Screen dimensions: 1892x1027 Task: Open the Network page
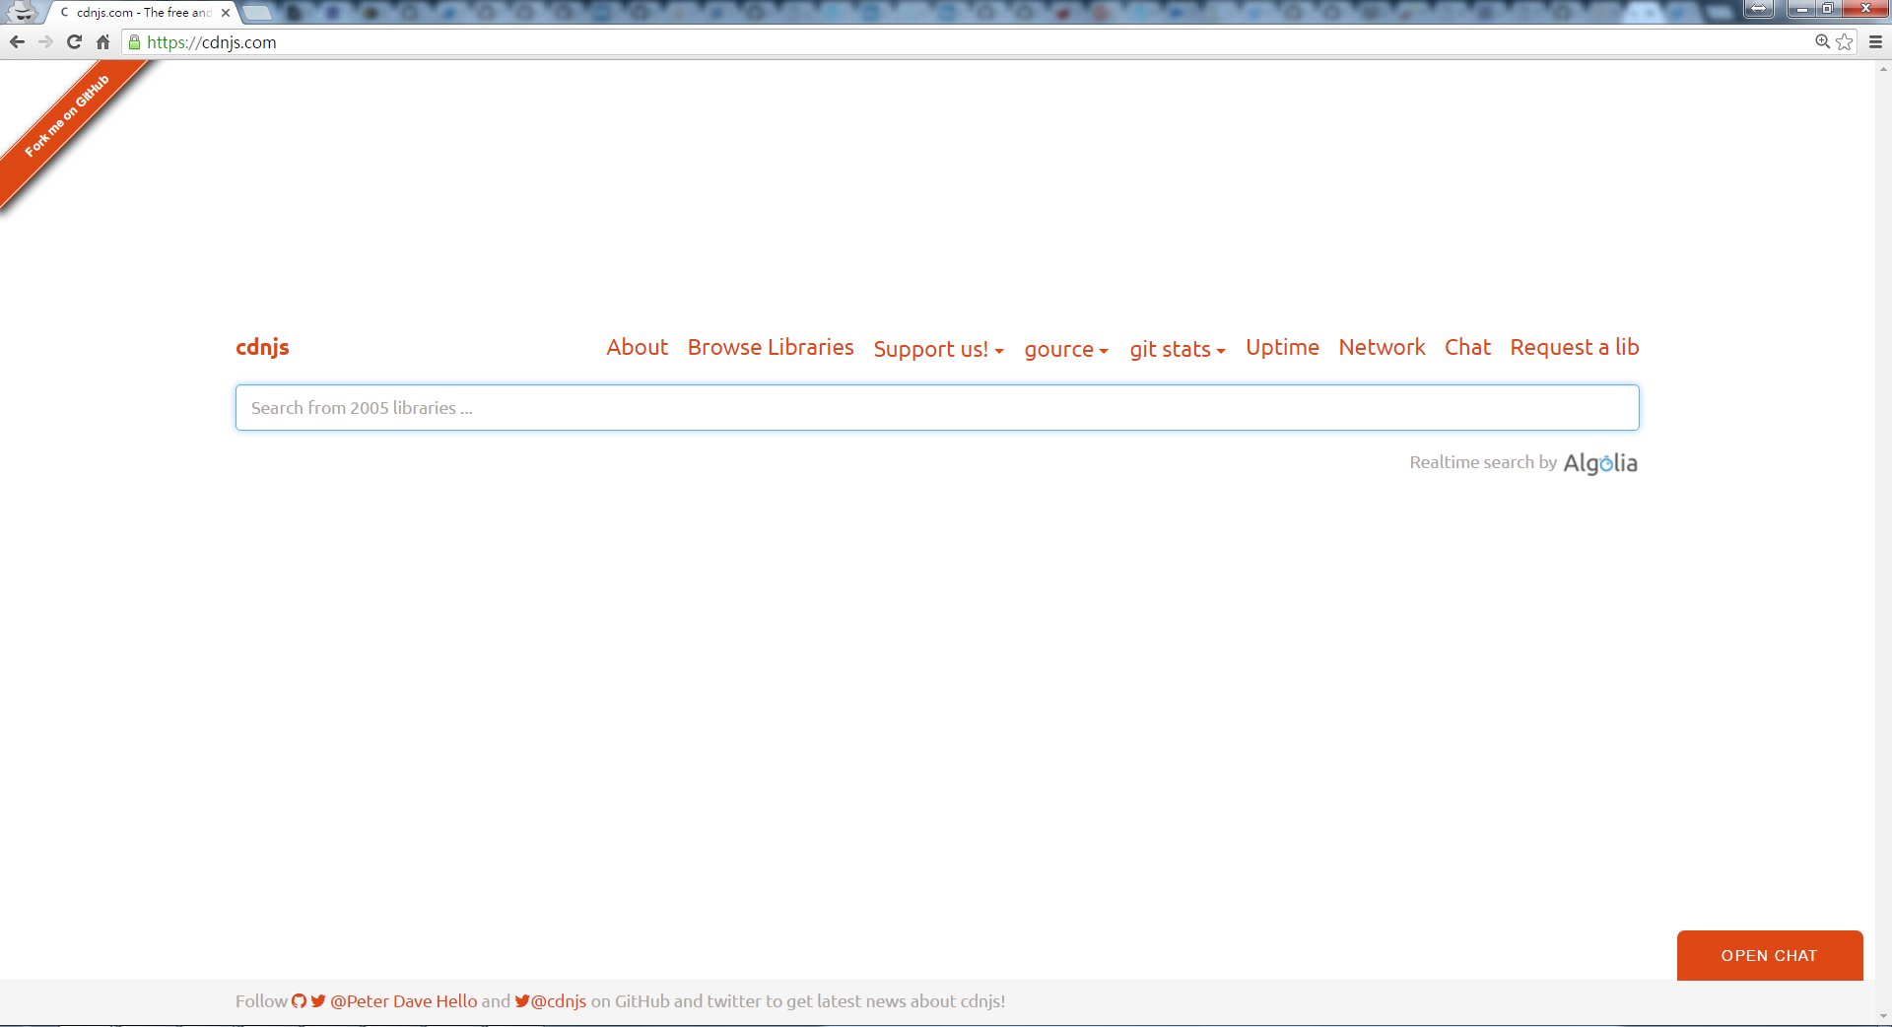click(1382, 347)
